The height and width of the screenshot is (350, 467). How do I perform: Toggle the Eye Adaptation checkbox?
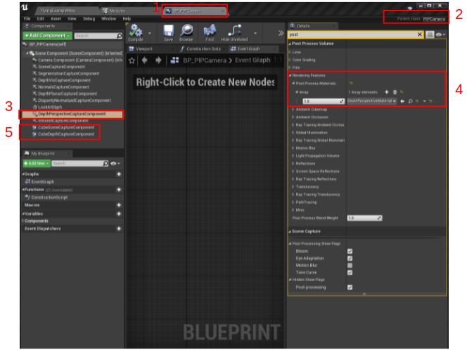coord(350,259)
